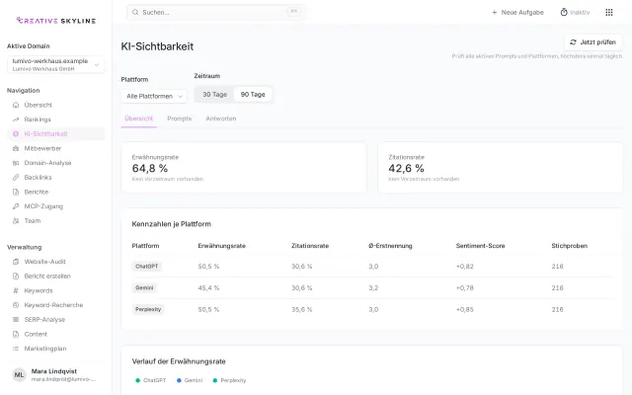Click the Ø-Erstnennung column header

(x=390, y=246)
